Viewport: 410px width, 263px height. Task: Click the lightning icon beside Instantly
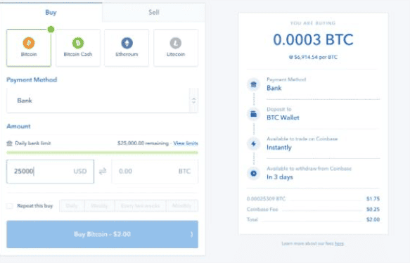[253, 143]
